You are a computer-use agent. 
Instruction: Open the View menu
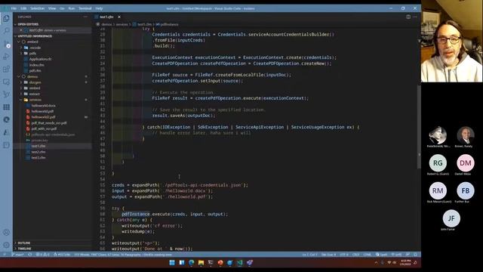click(x=52, y=8)
